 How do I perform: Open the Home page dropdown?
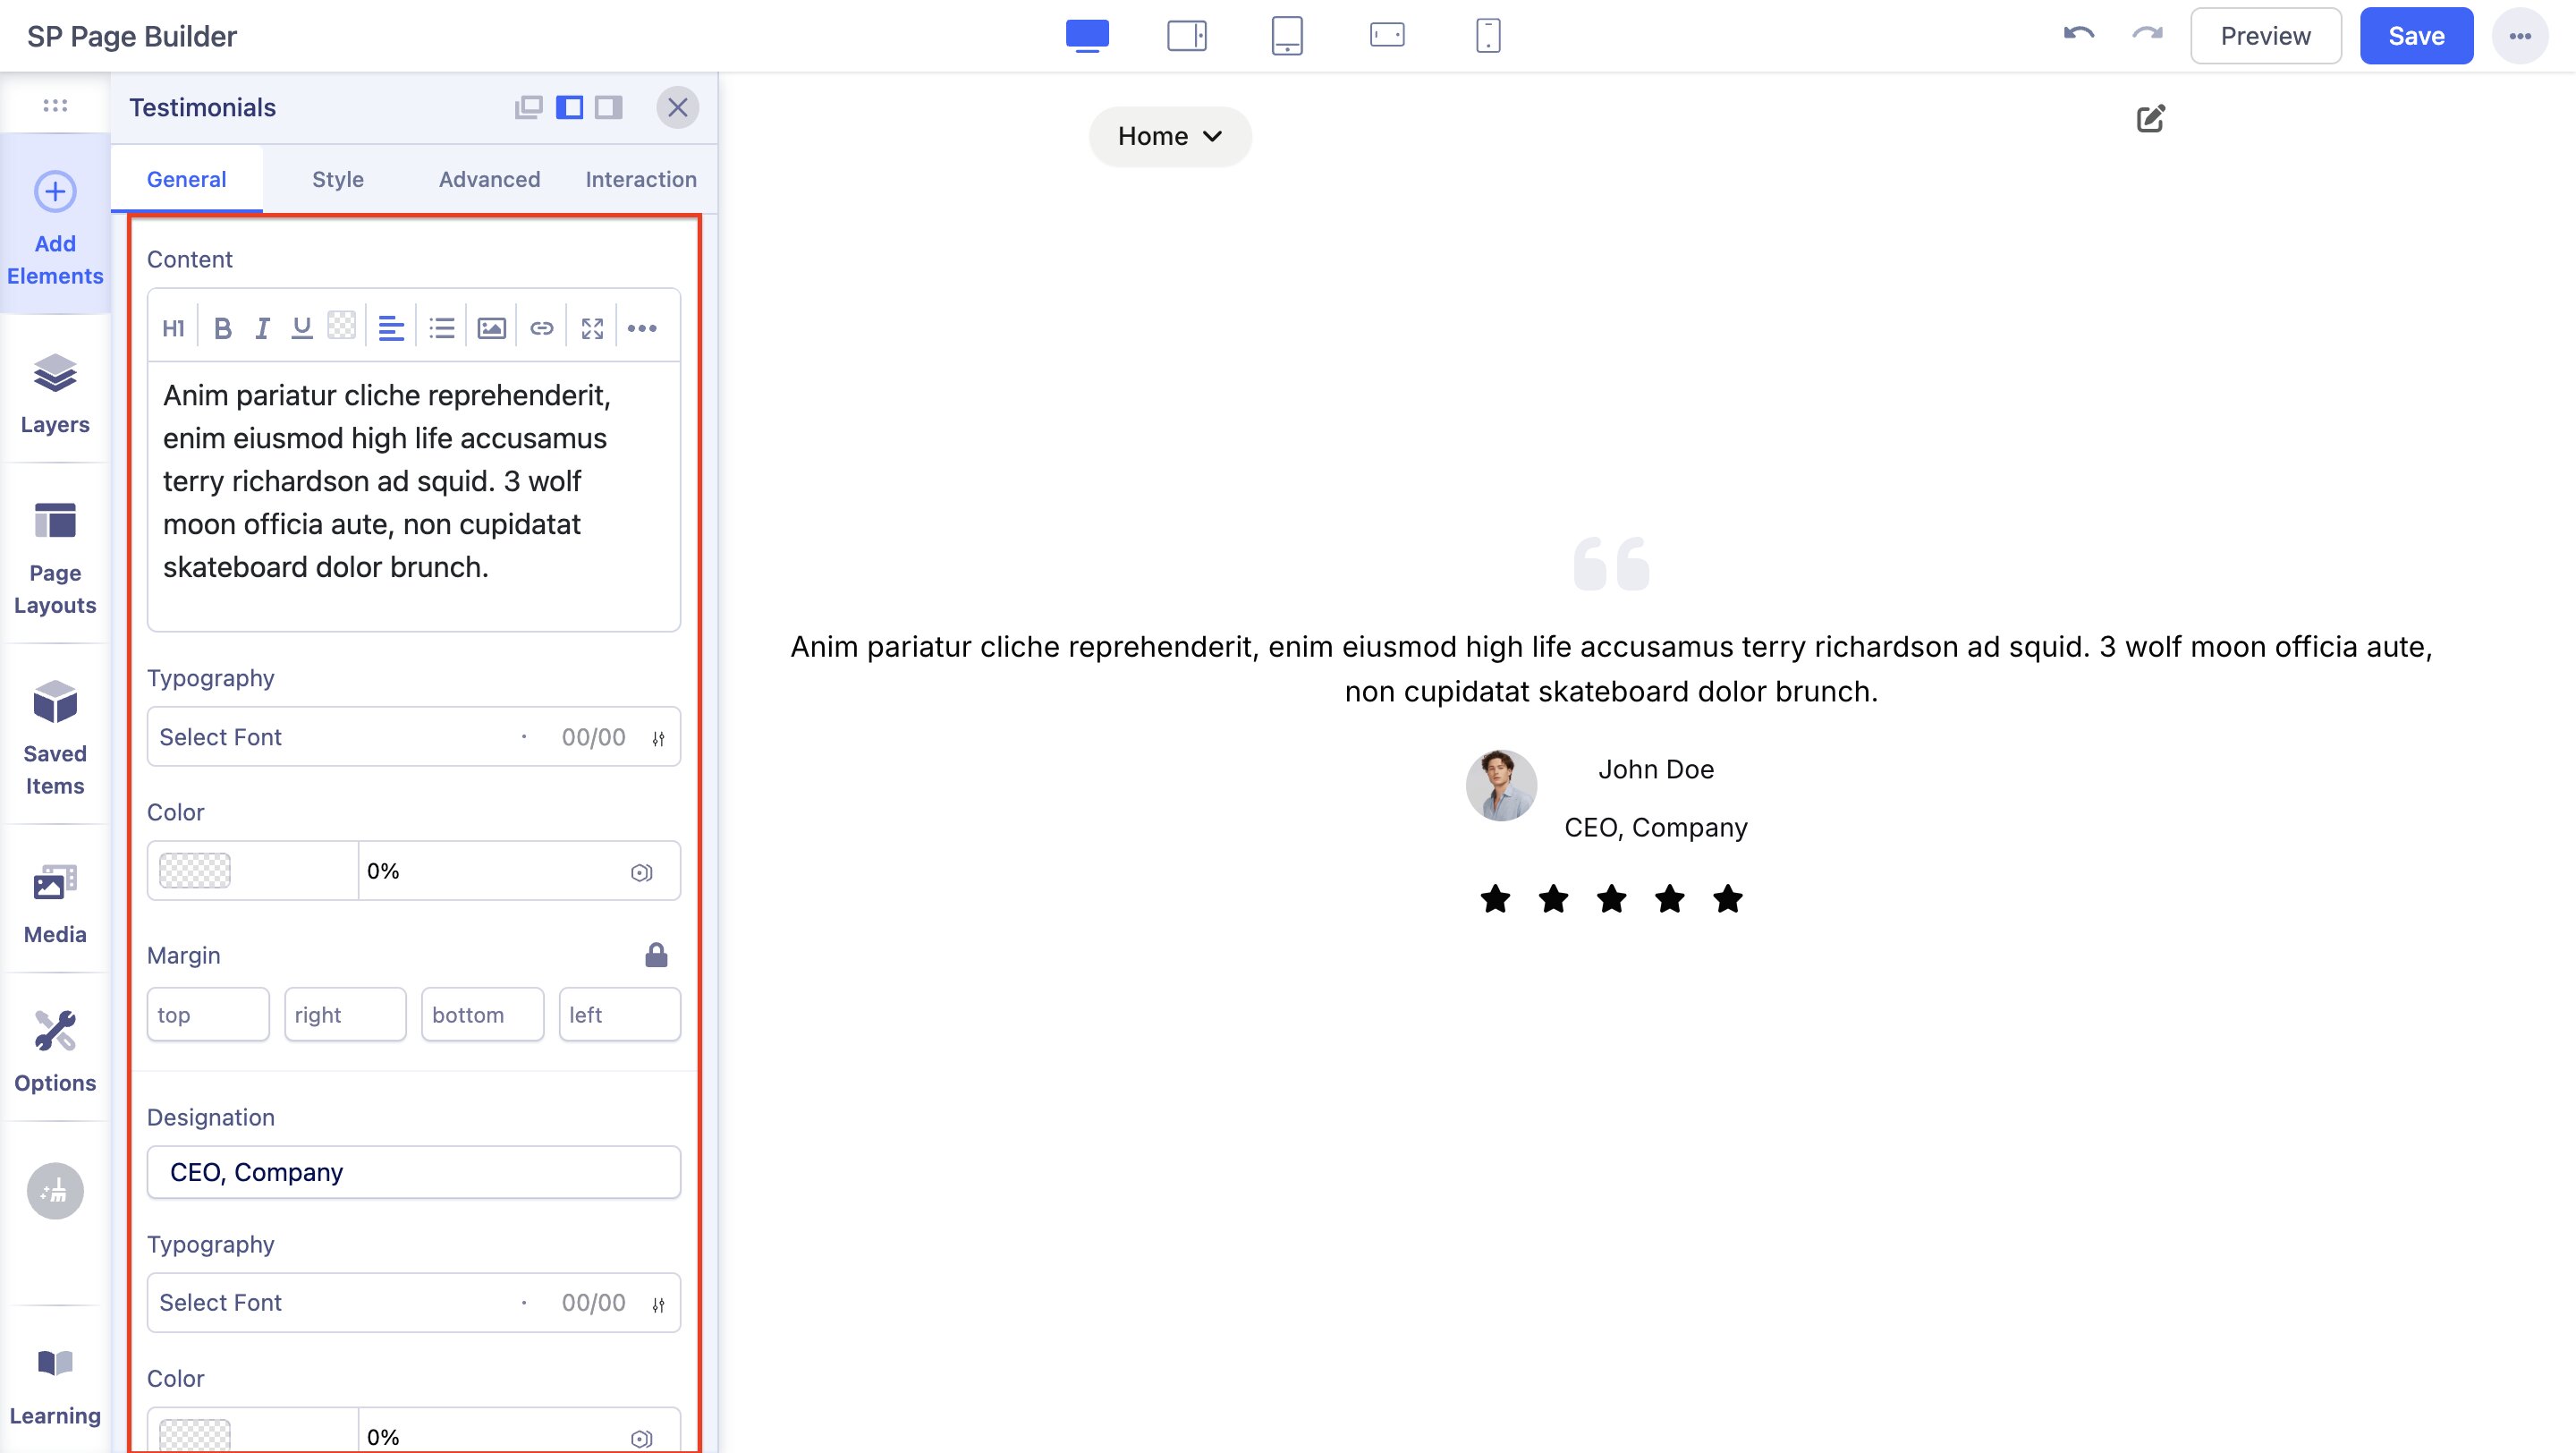coord(1169,136)
